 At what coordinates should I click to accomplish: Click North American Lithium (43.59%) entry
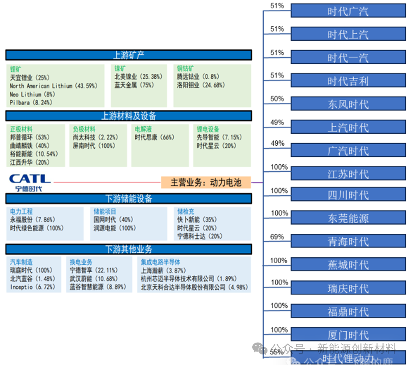(53, 86)
